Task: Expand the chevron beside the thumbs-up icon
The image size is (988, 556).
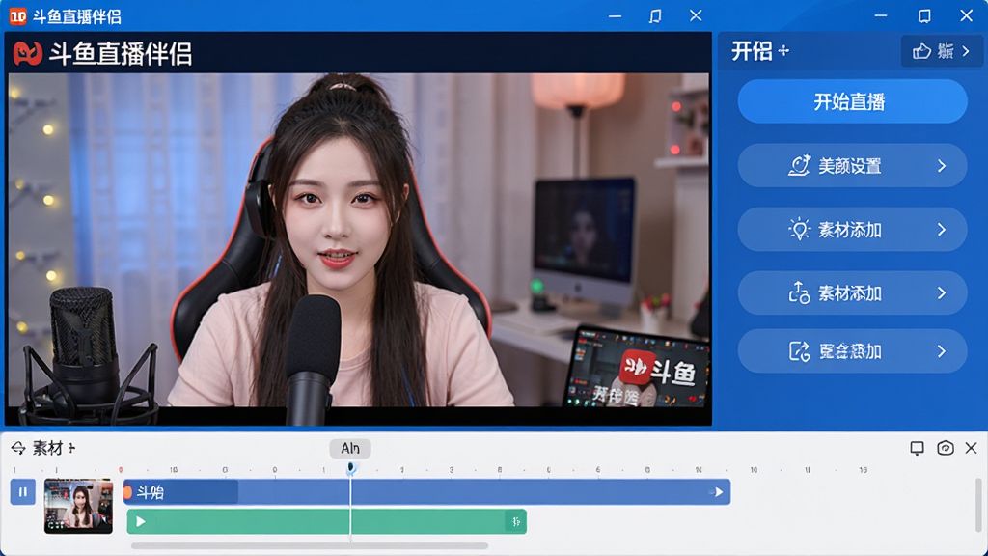Action: tap(966, 51)
